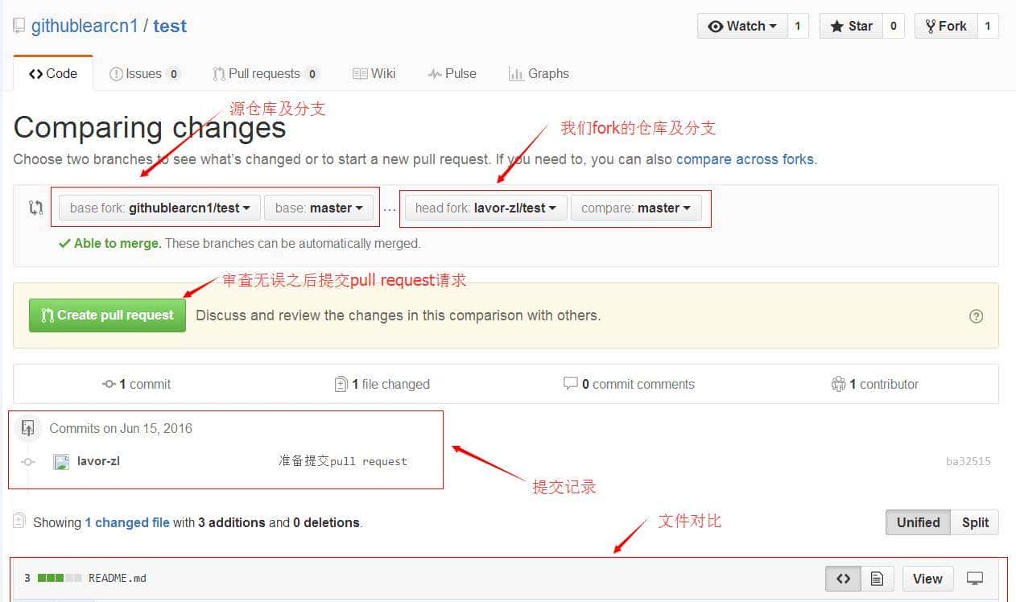
Task: Show source code view of README.md
Action: pos(843,579)
